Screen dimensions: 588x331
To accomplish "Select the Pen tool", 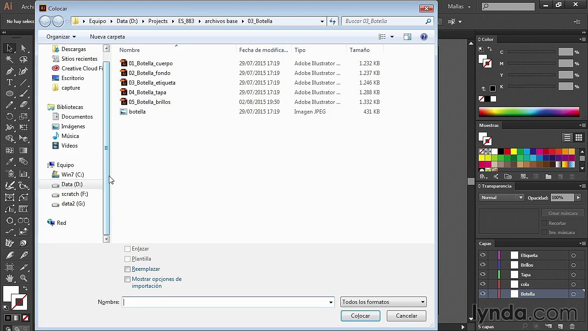I will (x=10, y=71).
